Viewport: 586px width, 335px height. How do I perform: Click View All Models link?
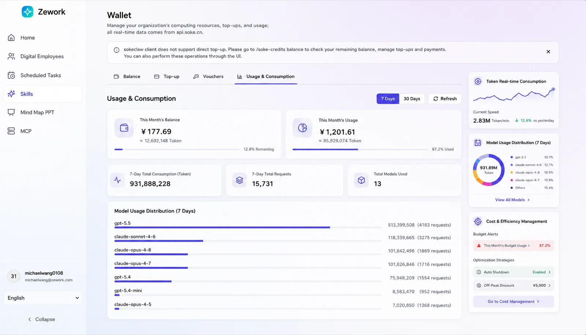click(x=512, y=200)
